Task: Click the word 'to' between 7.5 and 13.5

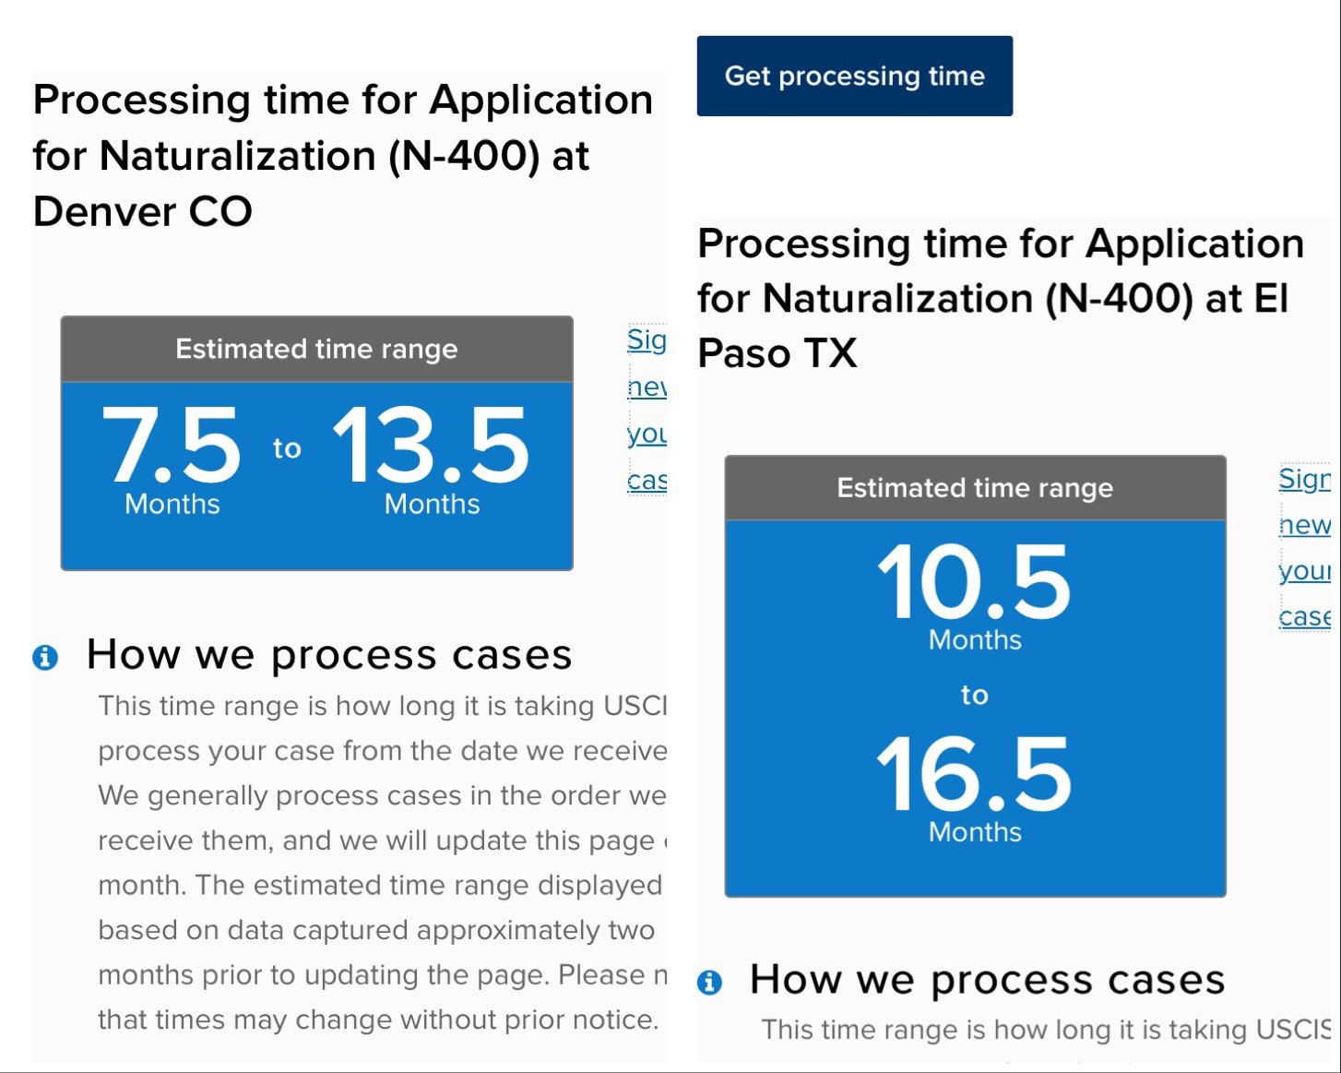Action: tap(287, 448)
